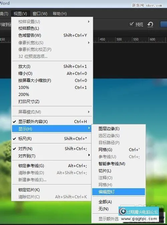Select 锁定切片(K) menu item
The width and height of the screenshot is (167, 225).
click(52, 190)
